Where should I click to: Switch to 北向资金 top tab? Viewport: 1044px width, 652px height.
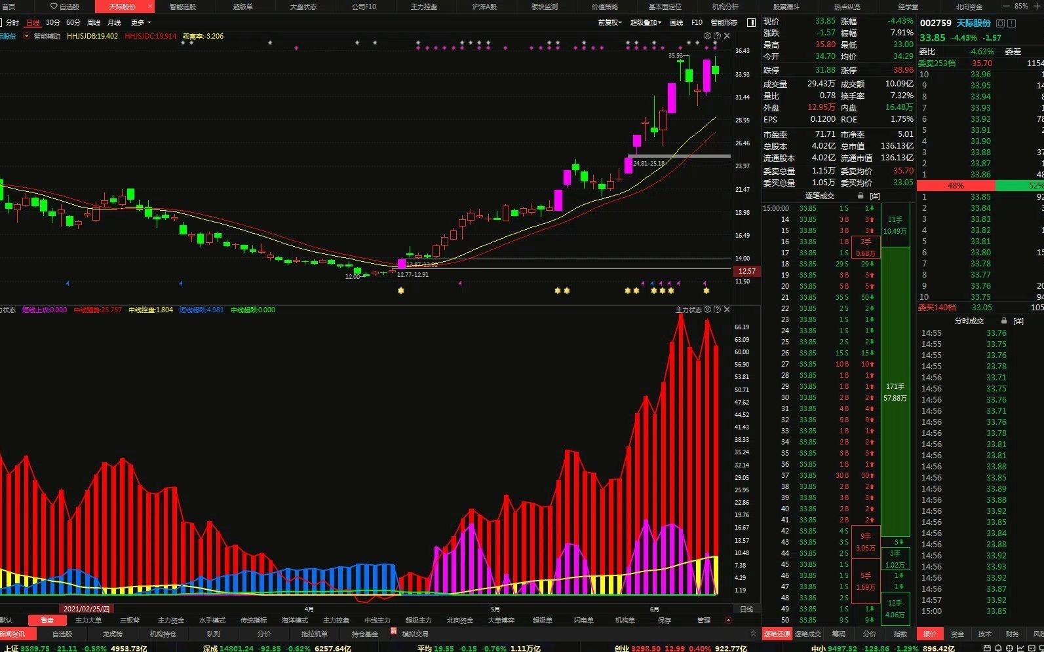(969, 7)
